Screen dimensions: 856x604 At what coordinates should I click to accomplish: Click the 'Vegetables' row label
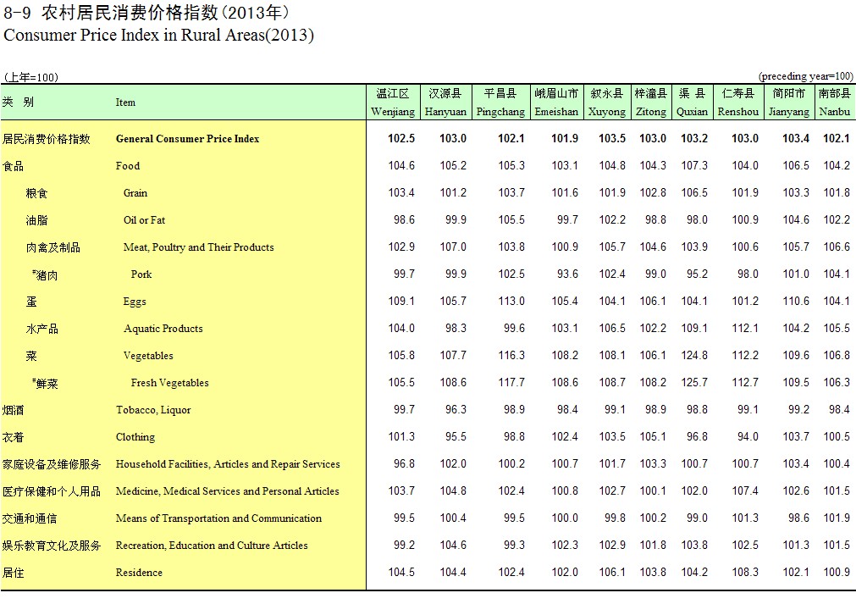(148, 356)
